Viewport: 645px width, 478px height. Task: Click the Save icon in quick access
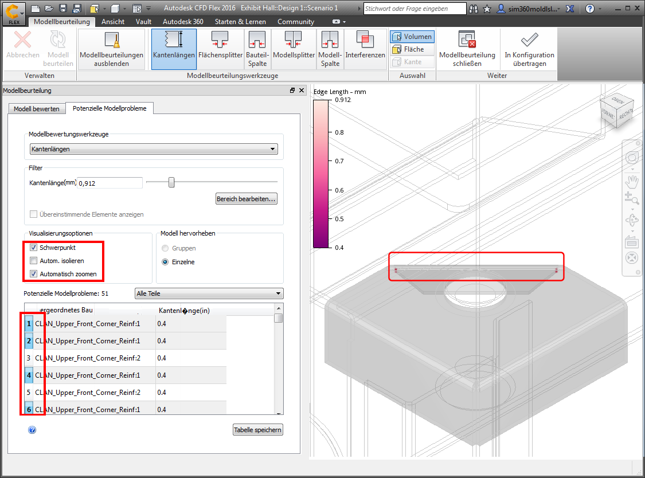(x=63, y=9)
